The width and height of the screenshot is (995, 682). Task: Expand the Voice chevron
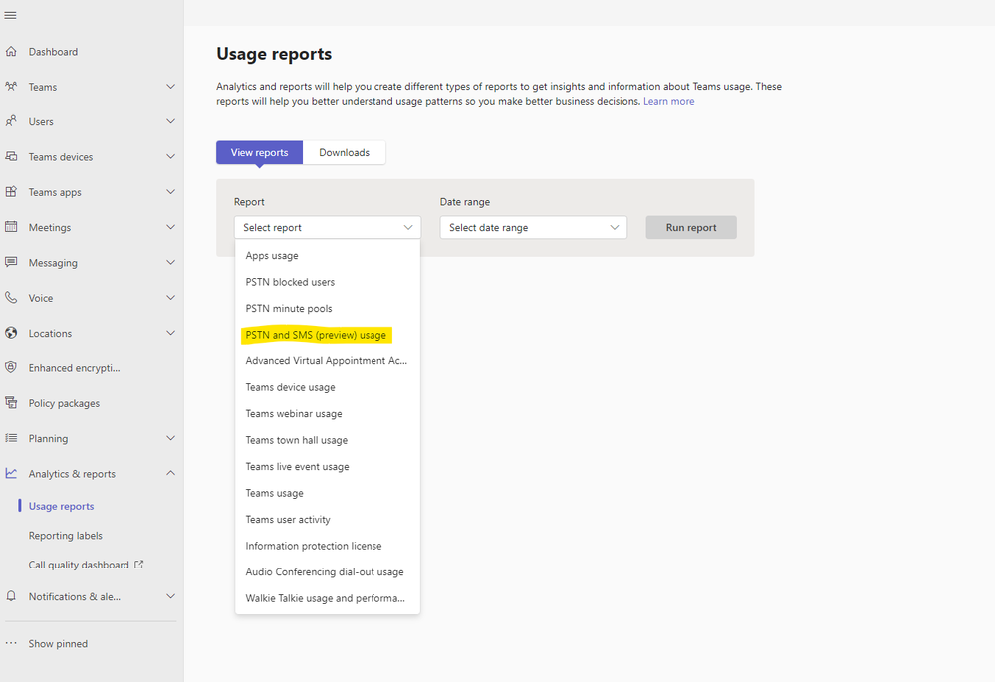170,298
